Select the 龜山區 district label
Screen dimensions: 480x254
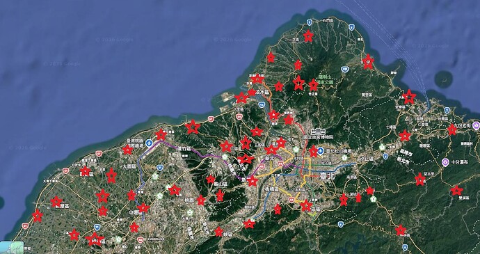pyautogui.click(x=221, y=184)
